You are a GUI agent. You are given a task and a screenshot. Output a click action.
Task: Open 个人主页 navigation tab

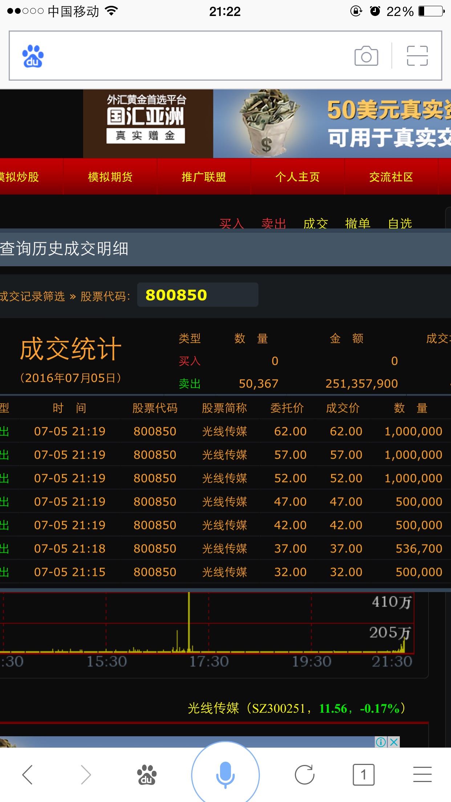(x=297, y=177)
